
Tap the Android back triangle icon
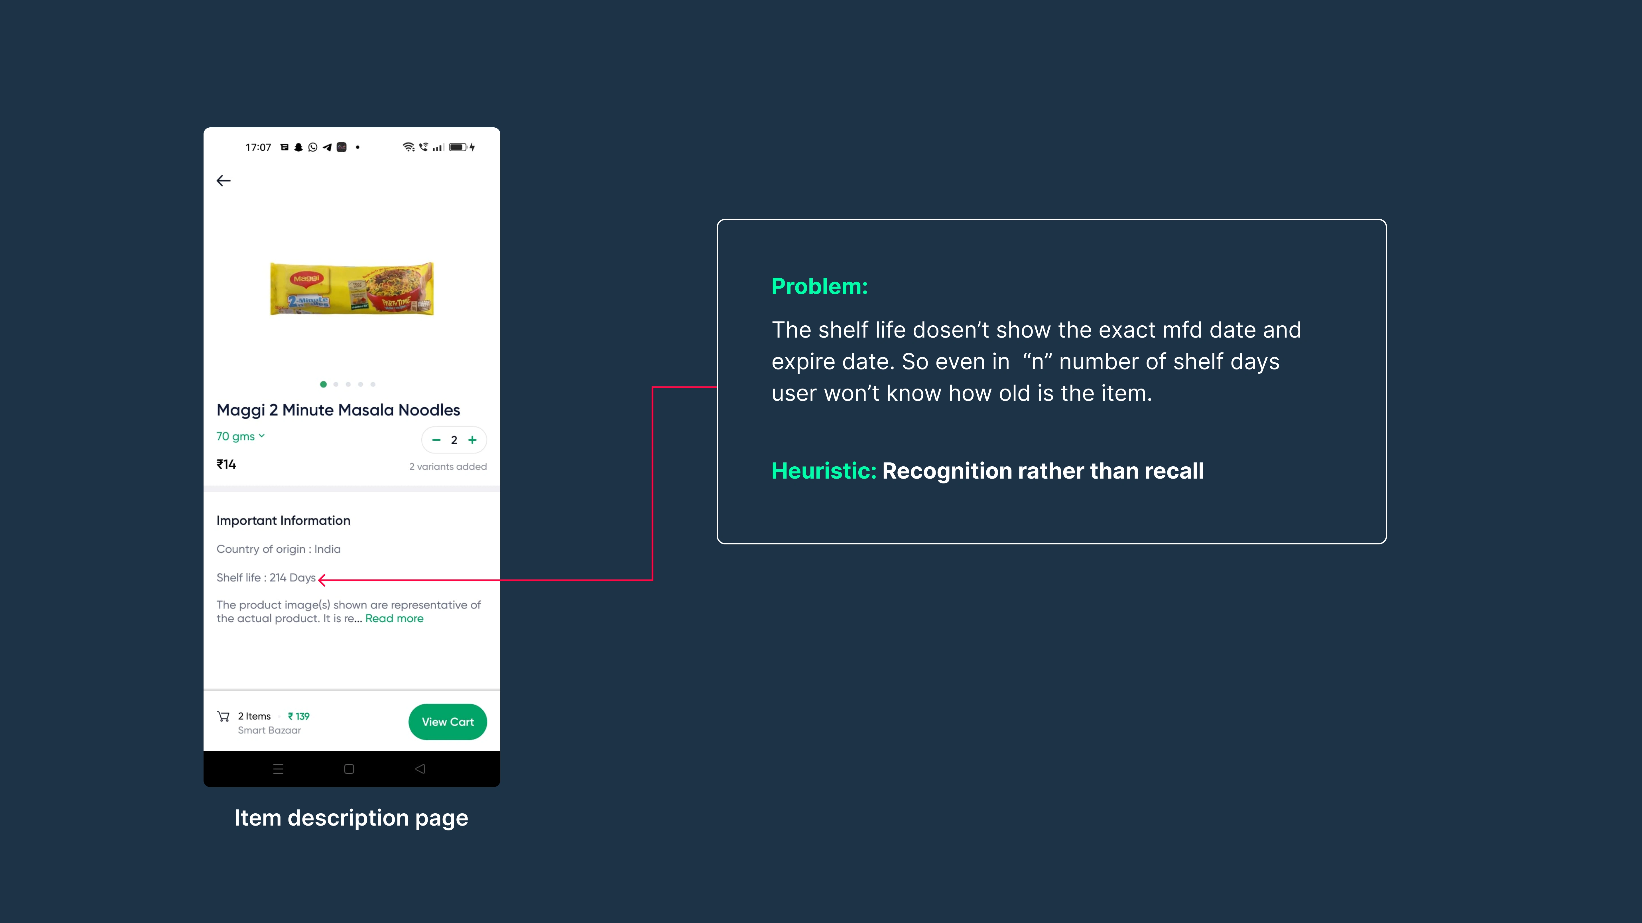pos(420,769)
